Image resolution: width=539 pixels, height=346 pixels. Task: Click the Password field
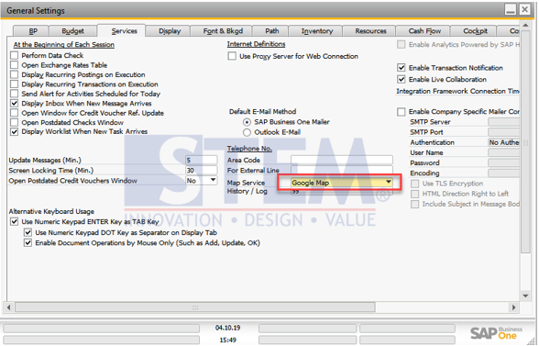coord(503,163)
